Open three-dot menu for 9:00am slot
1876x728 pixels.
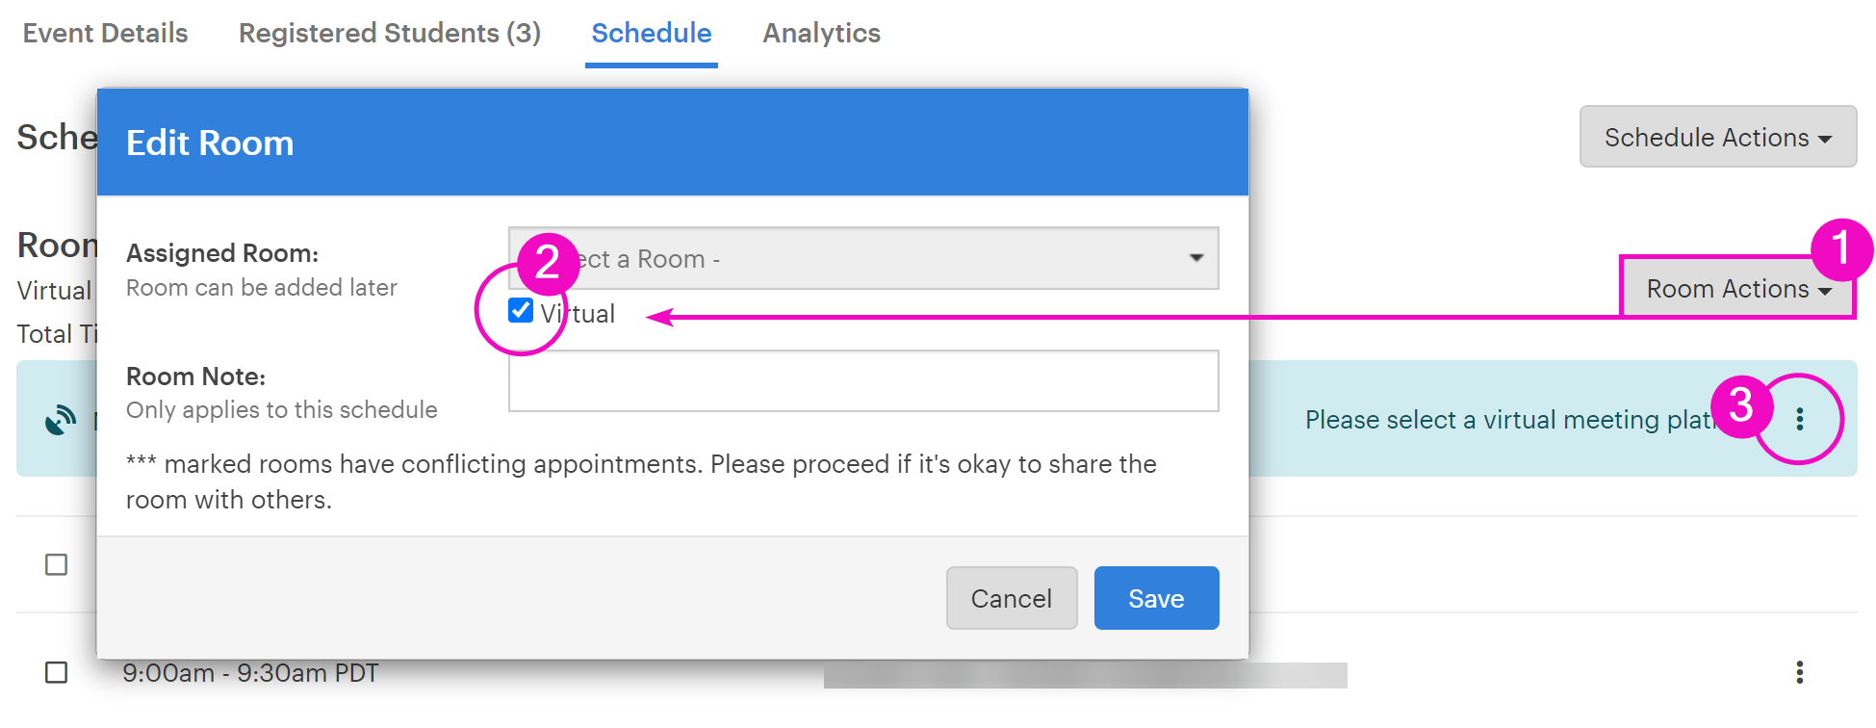1799,672
